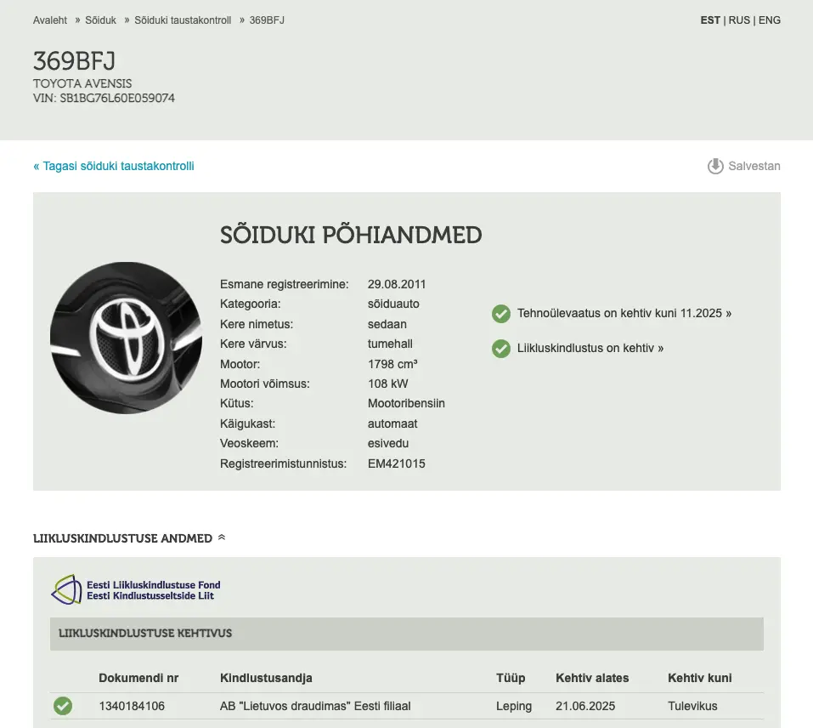
Task: Click the Liikluskindlustuse andmed heading
Action: [122, 538]
